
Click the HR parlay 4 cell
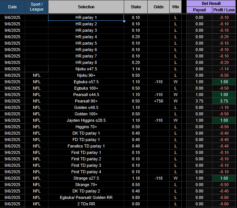click(x=86, y=37)
